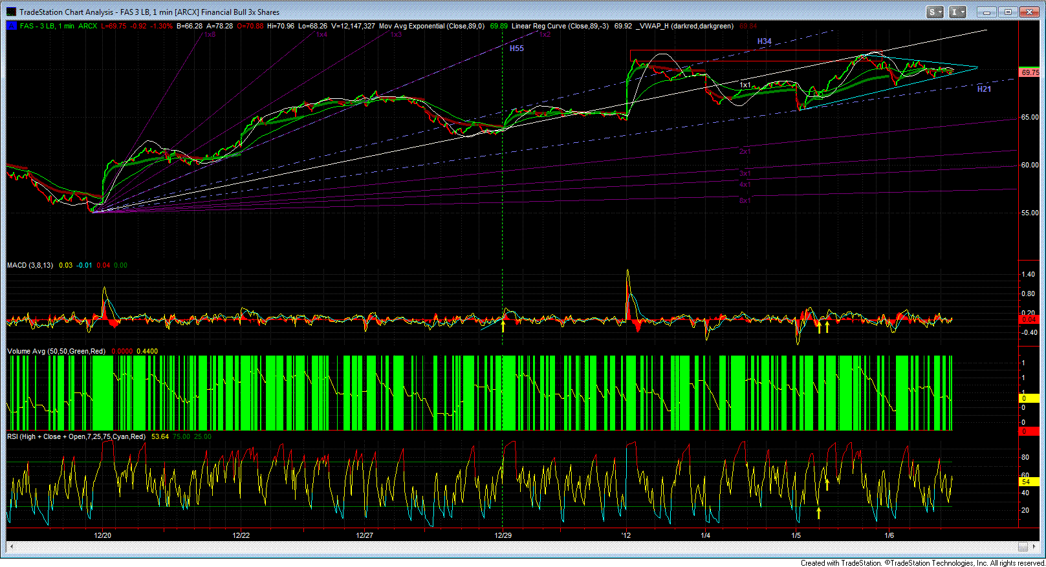The width and height of the screenshot is (1046, 567).
Task: Select the _VWAP_H indicator label
Action: click(x=685, y=26)
